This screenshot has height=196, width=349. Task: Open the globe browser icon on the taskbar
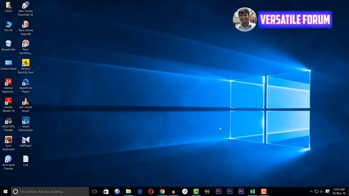tap(117, 191)
